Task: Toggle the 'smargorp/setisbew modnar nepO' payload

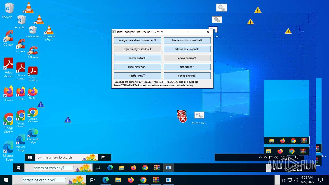Action: coord(138,40)
